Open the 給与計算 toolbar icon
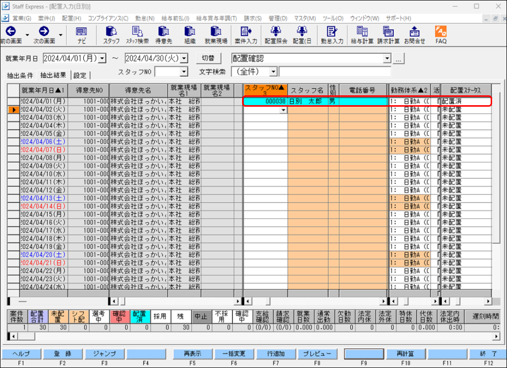The image size is (507, 368). point(362,35)
